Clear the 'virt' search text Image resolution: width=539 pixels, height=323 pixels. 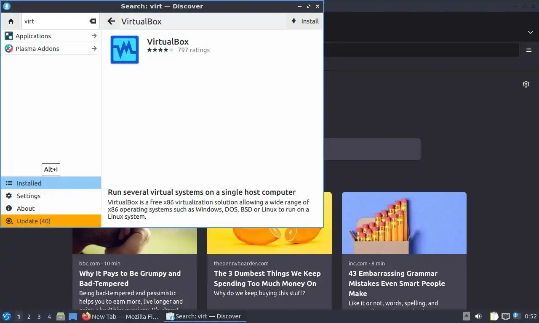tap(93, 21)
